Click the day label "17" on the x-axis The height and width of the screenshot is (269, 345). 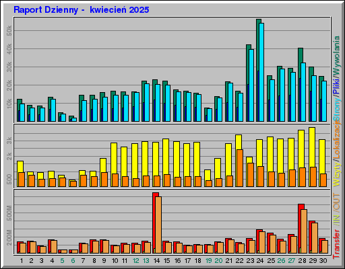point(187,261)
